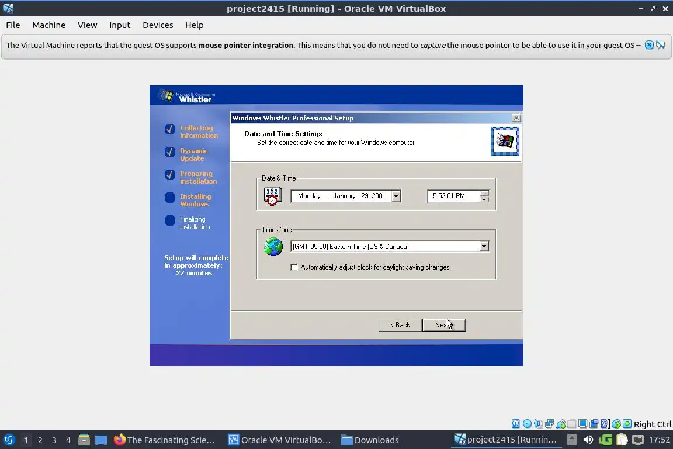This screenshot has width=673, height=449.
Task: Dismiss the mouse integration notification
Action: point(650,45)
